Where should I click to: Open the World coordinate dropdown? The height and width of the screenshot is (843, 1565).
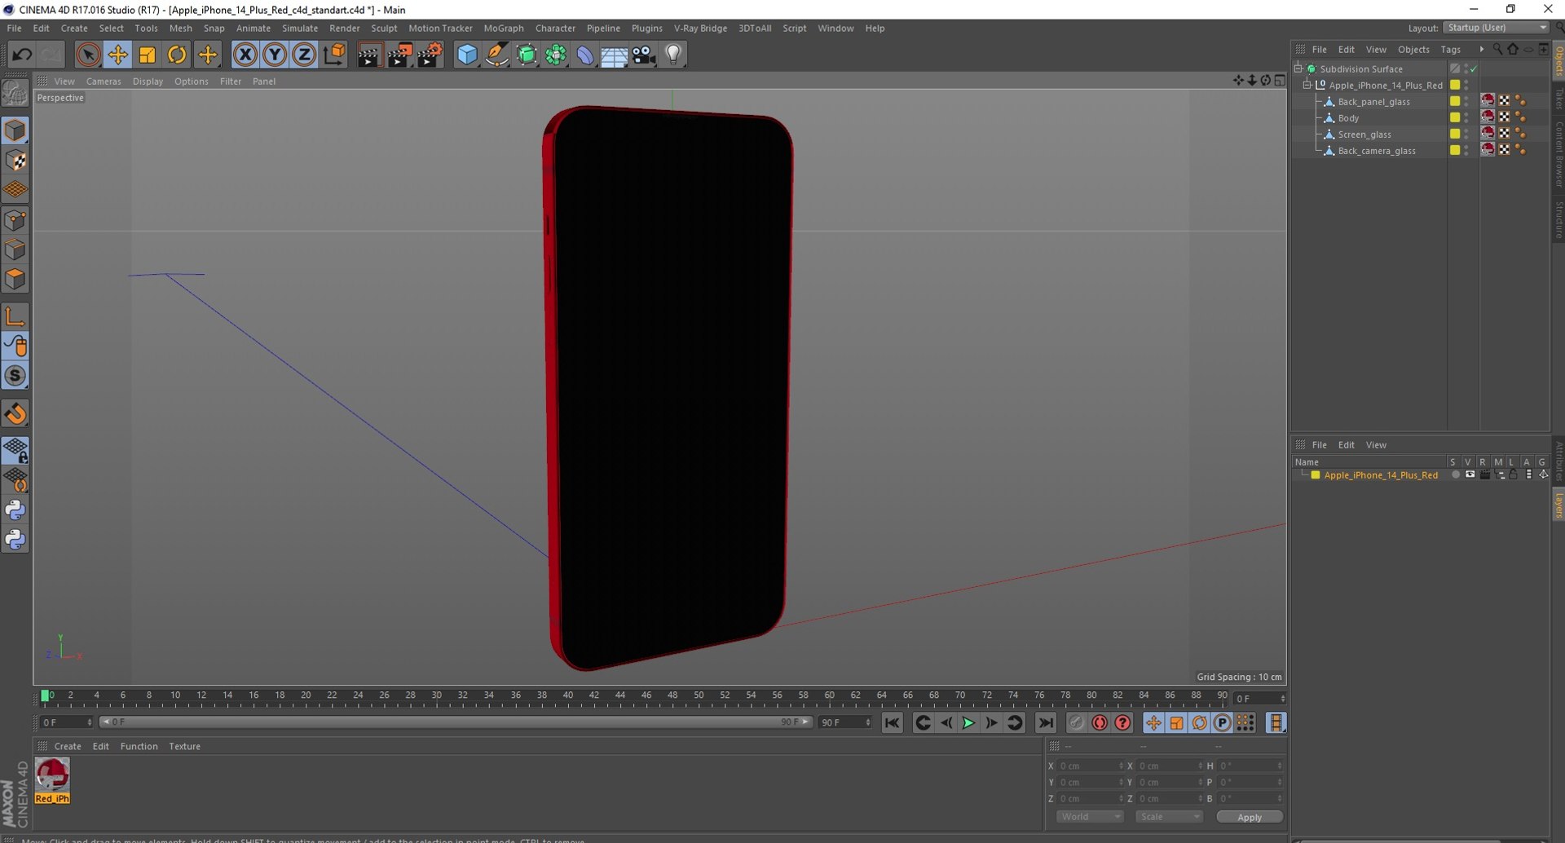pos(1090,817)
